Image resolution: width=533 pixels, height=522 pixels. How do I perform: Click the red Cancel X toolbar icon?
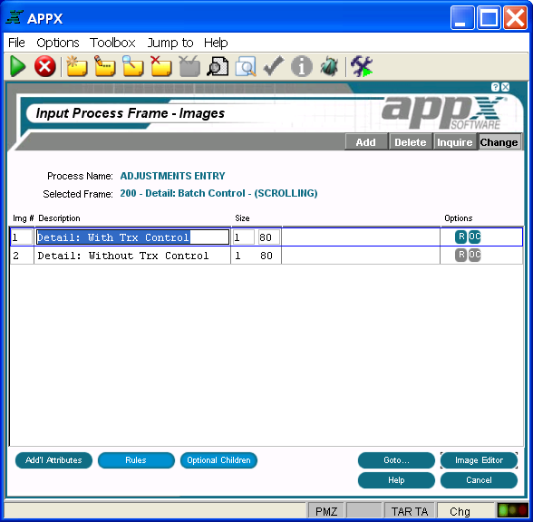point(45,66)
